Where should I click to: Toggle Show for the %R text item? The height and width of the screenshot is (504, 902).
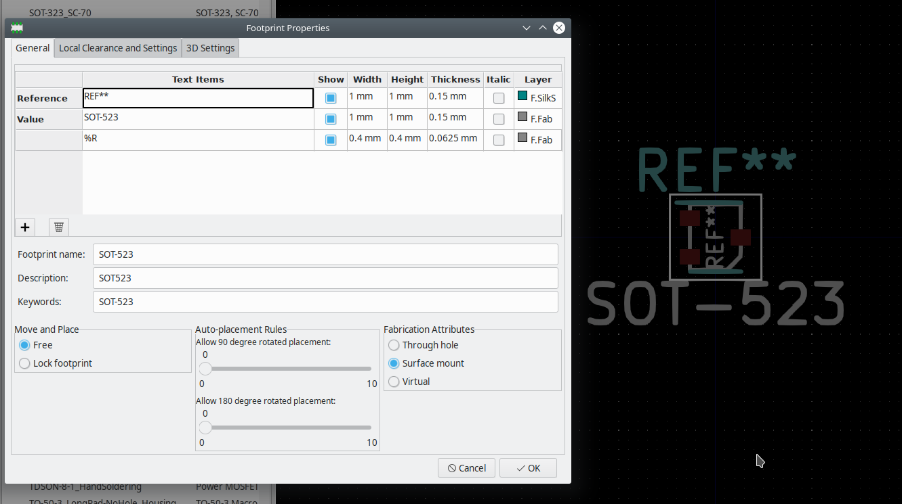point(330,139)
